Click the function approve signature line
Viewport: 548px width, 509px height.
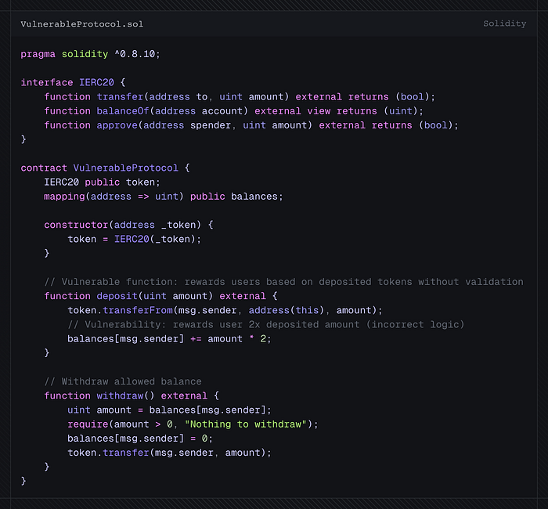point(251,125)
